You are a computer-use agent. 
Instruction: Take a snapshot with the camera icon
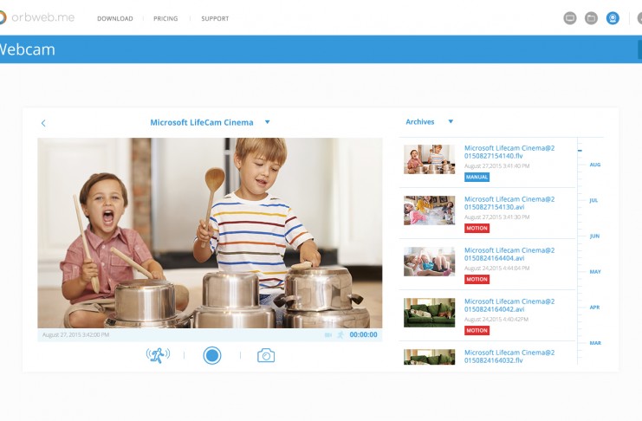point(266,355)
